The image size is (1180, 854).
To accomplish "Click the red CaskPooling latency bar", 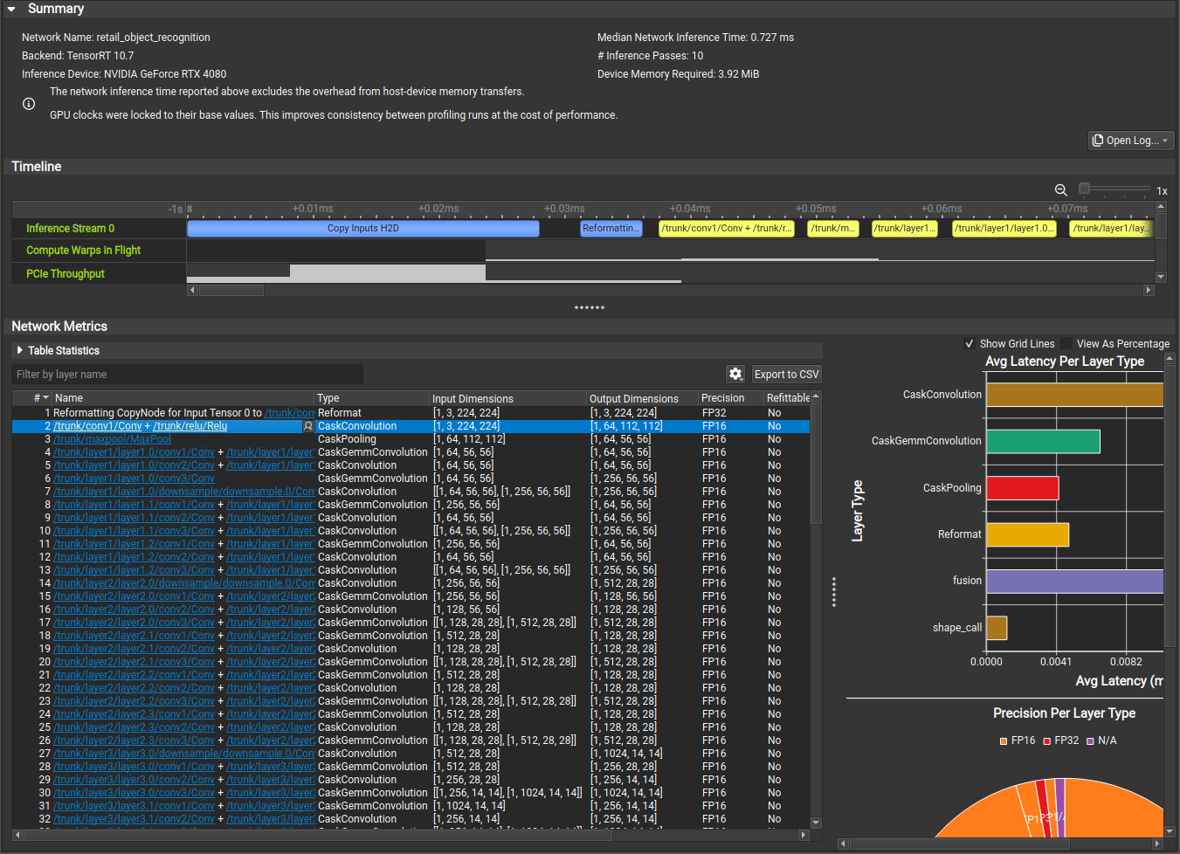I will coord(1022,488).
